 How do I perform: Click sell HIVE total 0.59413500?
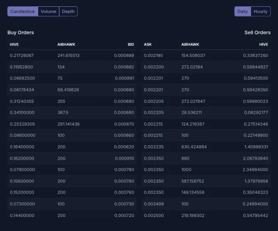click(x=256, y=78)
